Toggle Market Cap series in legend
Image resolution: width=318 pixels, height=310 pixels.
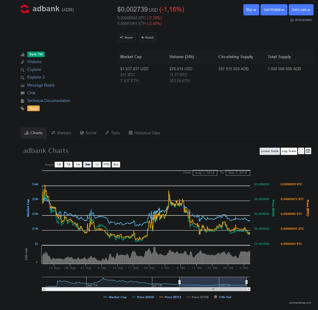click(115, 297)
